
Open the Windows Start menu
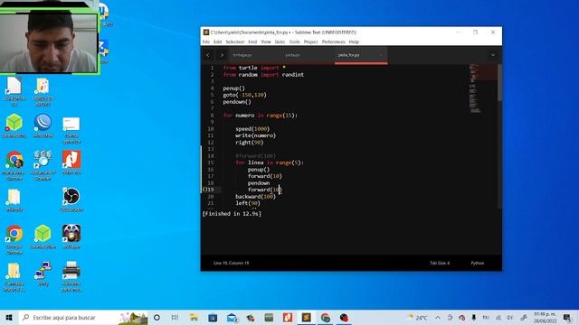tap(9, 318)
